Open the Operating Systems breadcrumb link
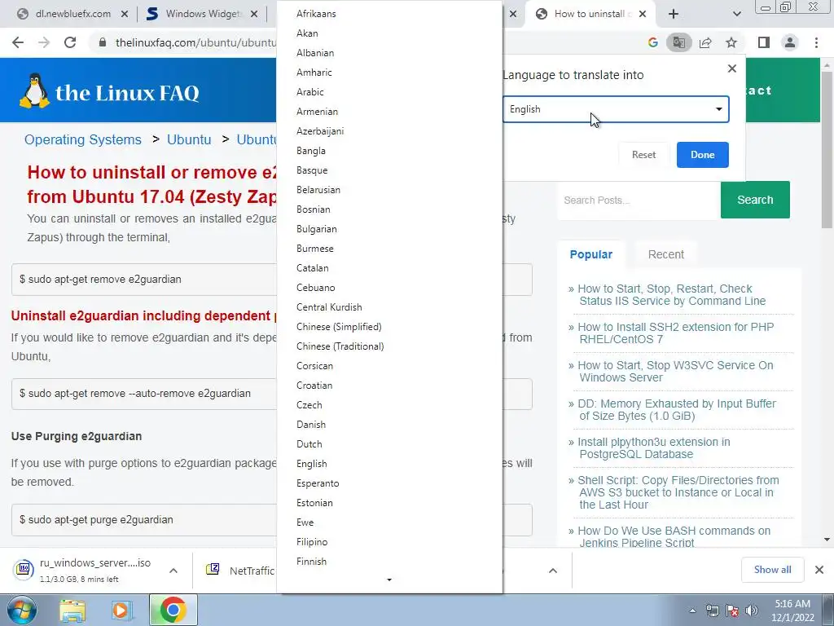 (83, 139)
